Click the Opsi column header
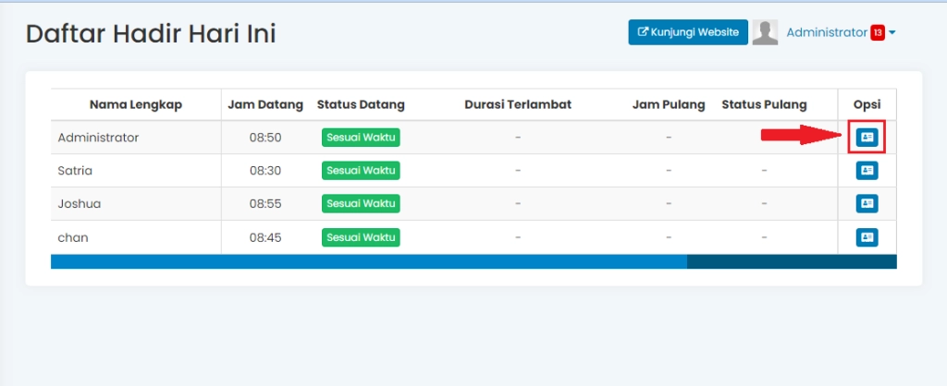This screenshot has height=386, width=947. coord(867,105)
